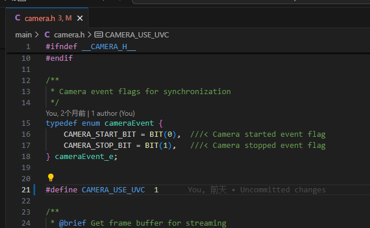
Task: Open the CAMERA_USE_UVC breadcrumb symbol
Action: pyautogui.click(x=137, y=35)
